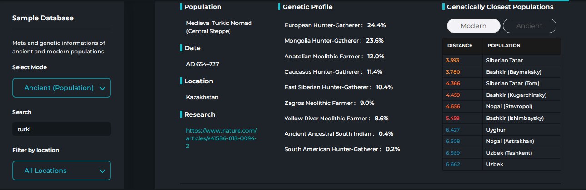
Task: Click the Bashkir (Ishimbaysky) distance value 5.458
Action: pos(453,118)
